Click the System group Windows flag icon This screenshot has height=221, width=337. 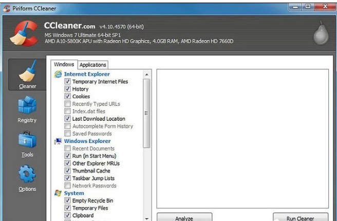(58, 193)
